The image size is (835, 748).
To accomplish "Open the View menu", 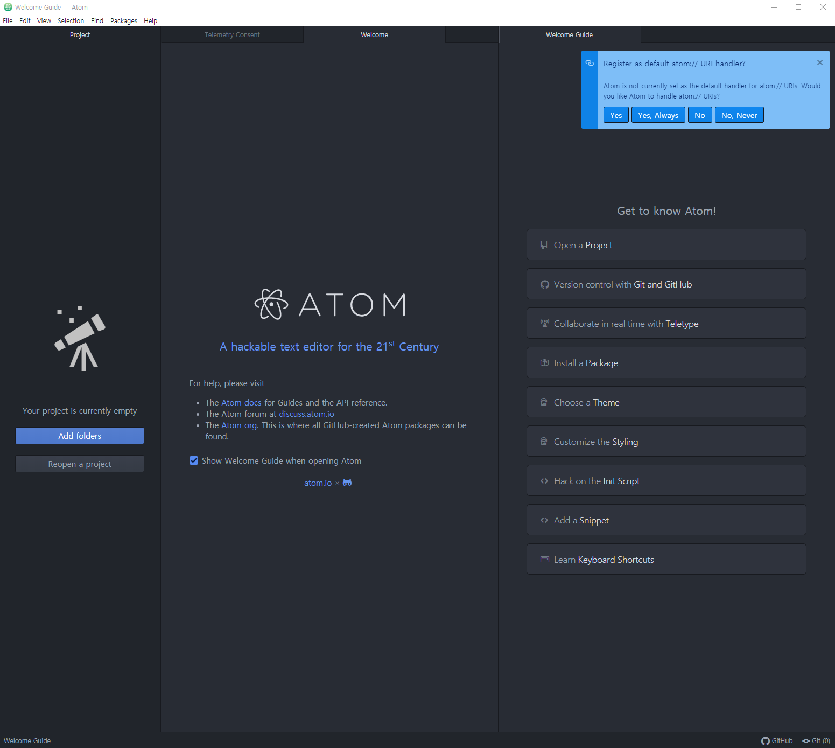I will coord(44,21).
